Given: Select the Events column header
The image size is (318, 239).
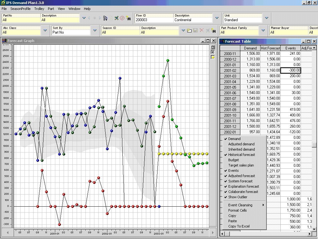Looking at the screenshot, I should (x=291, y=48).
